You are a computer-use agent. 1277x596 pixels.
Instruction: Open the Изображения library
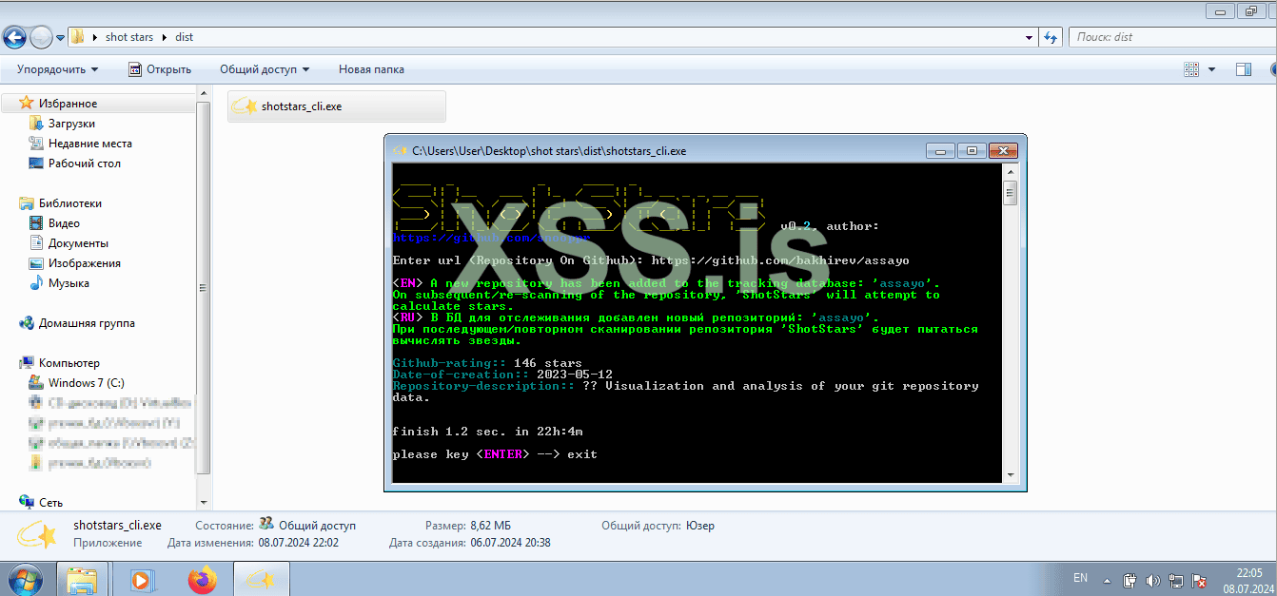point(84,263)
